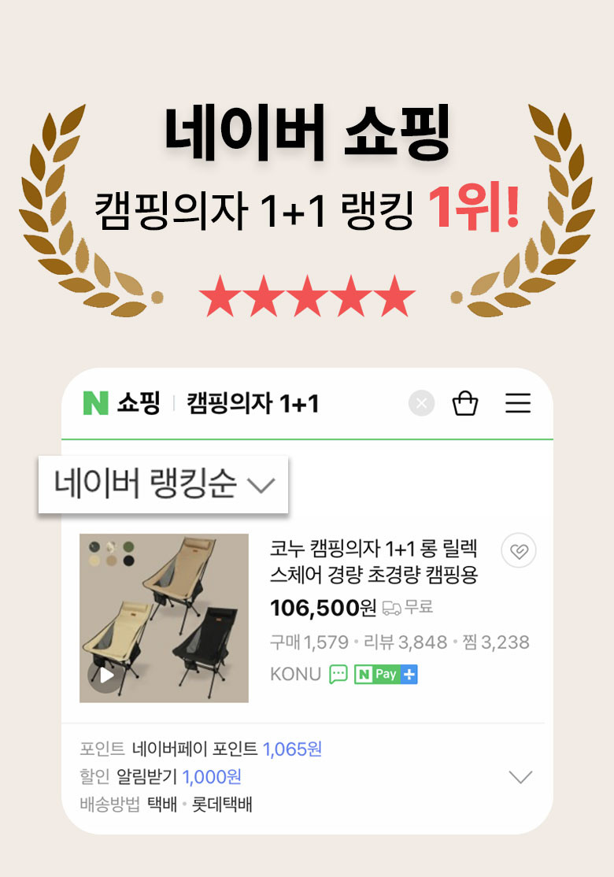Open the camping chairs product thumbnail

pos(164,618)
